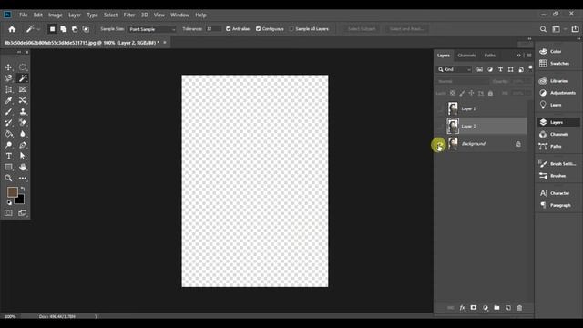Select the Pen tool
Image resolution: width=583 pixels, height=328 pixels.
click(x=23, y=145)
